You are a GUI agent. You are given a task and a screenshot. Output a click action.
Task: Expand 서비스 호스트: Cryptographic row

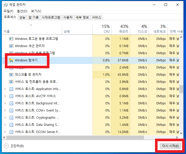pos(5,117)
